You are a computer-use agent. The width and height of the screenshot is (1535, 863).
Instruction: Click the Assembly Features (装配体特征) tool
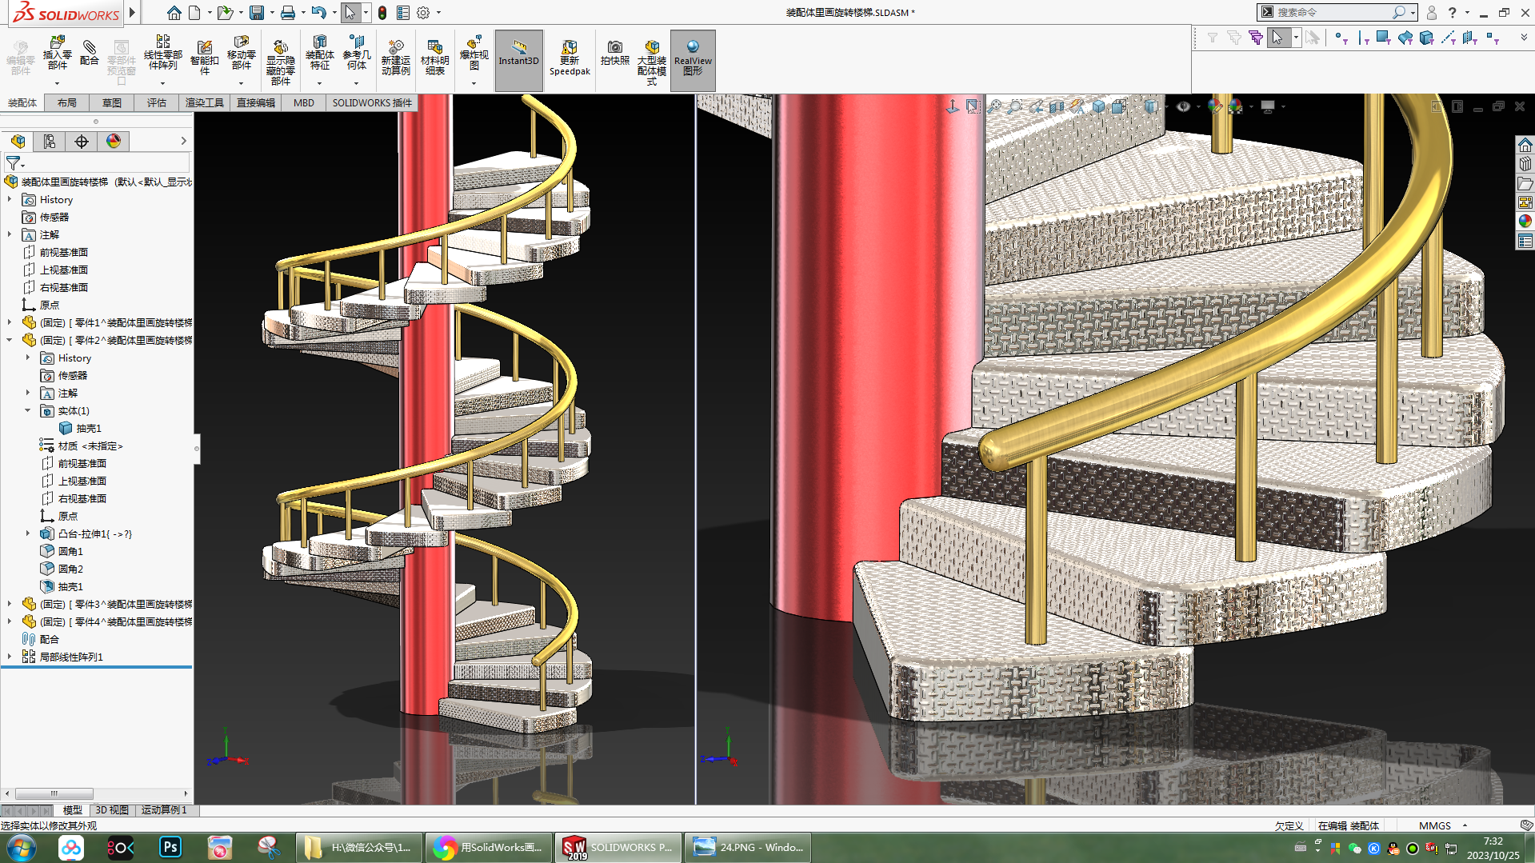coord(319,54)
